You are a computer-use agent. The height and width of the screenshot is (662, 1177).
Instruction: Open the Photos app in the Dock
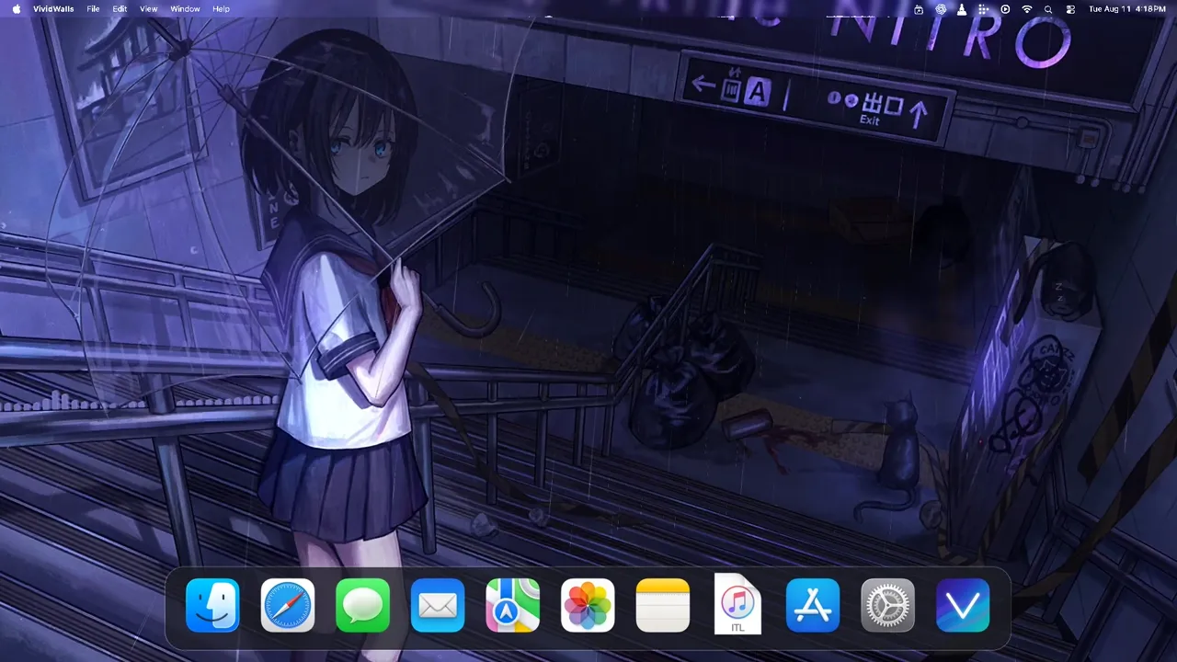click(588, 605)
